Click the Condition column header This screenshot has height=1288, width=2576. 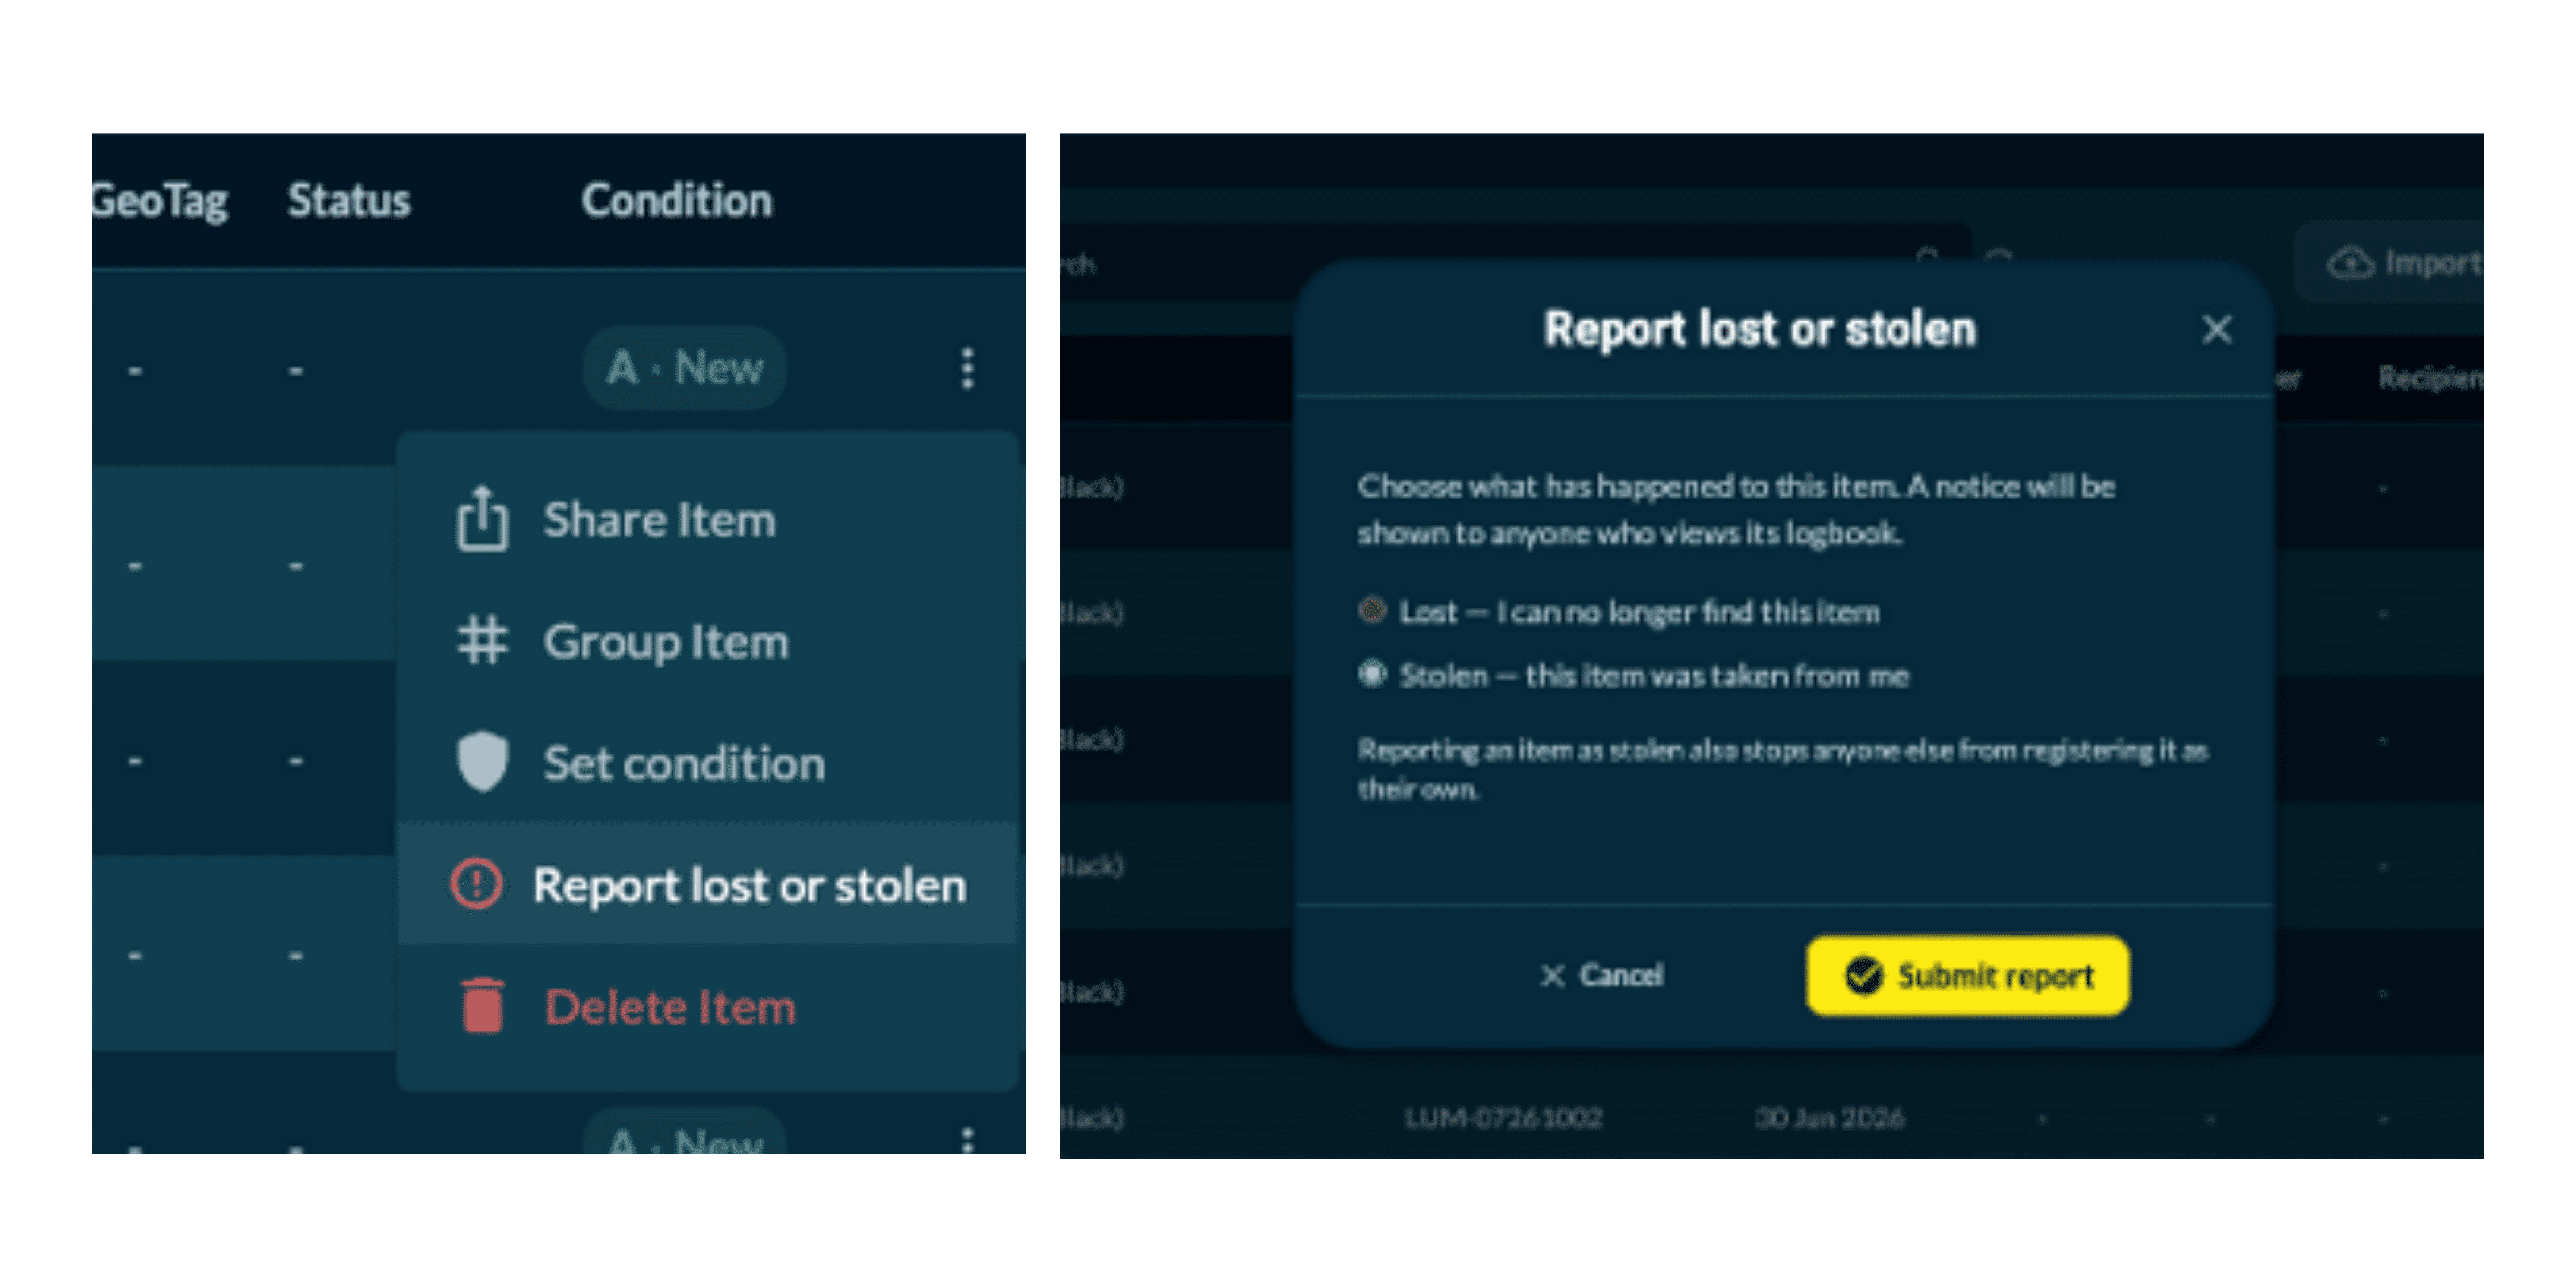[x=677, y=200]
